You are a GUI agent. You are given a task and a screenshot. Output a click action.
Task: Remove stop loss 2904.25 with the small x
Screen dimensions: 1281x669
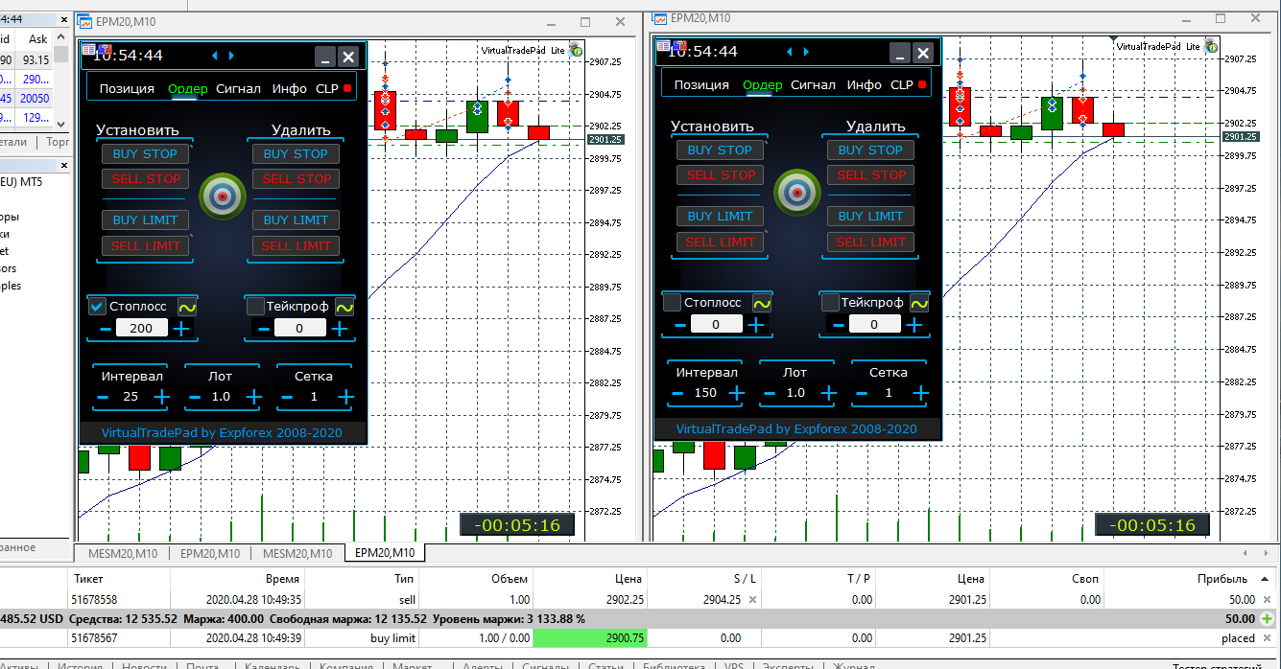pos(753,600)
